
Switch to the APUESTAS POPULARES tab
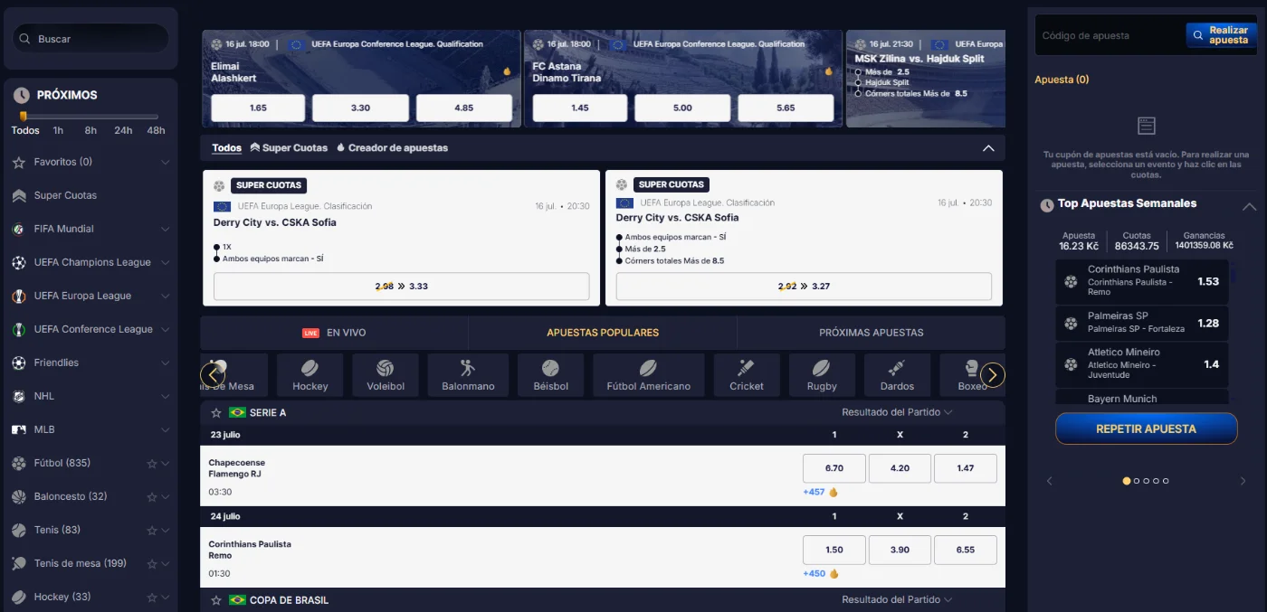pyautogui.click(x=603, y=333)
